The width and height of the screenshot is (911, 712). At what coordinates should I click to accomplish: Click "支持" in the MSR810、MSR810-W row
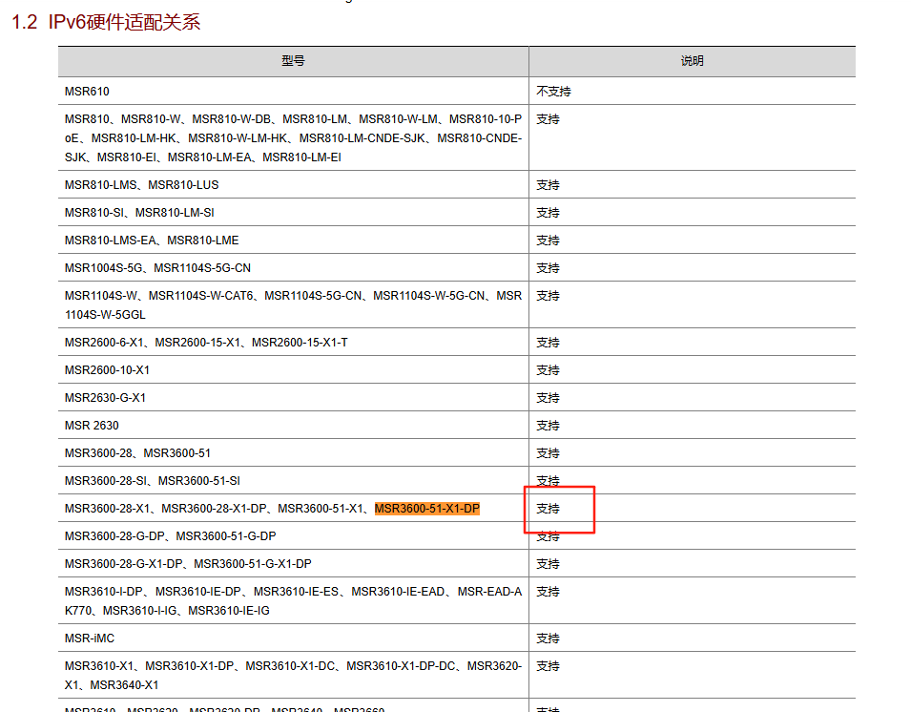548,119
